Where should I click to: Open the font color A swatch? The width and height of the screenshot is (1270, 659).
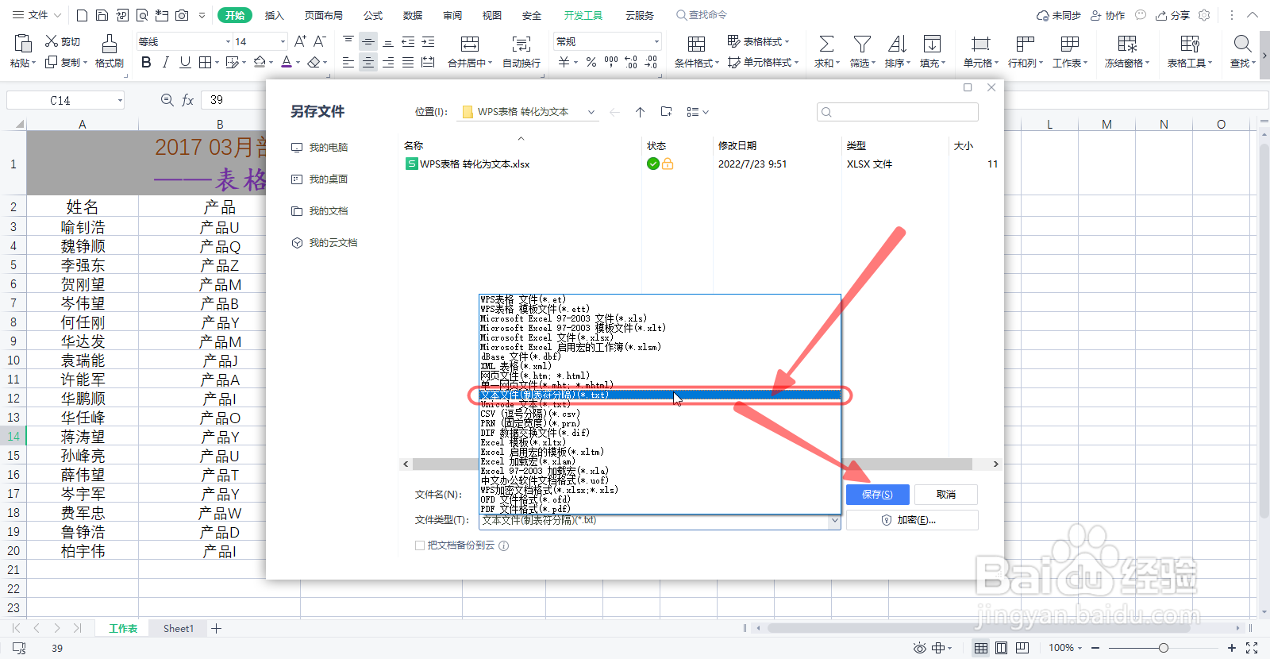(x=287, y=62)
